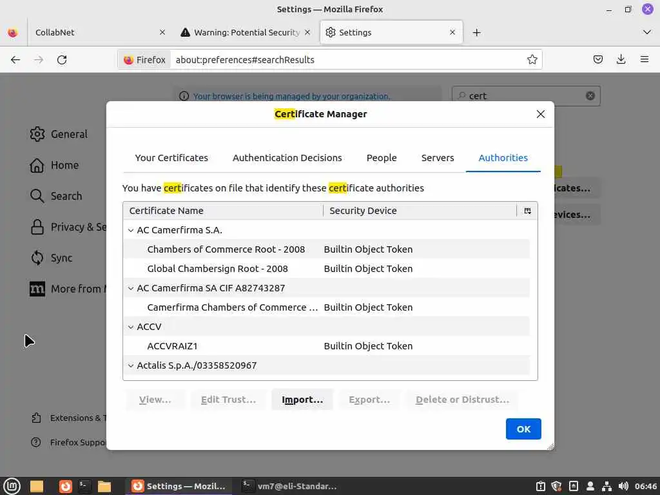
Task: Sort by Certificate Name column header
Action: coord(223,211)
